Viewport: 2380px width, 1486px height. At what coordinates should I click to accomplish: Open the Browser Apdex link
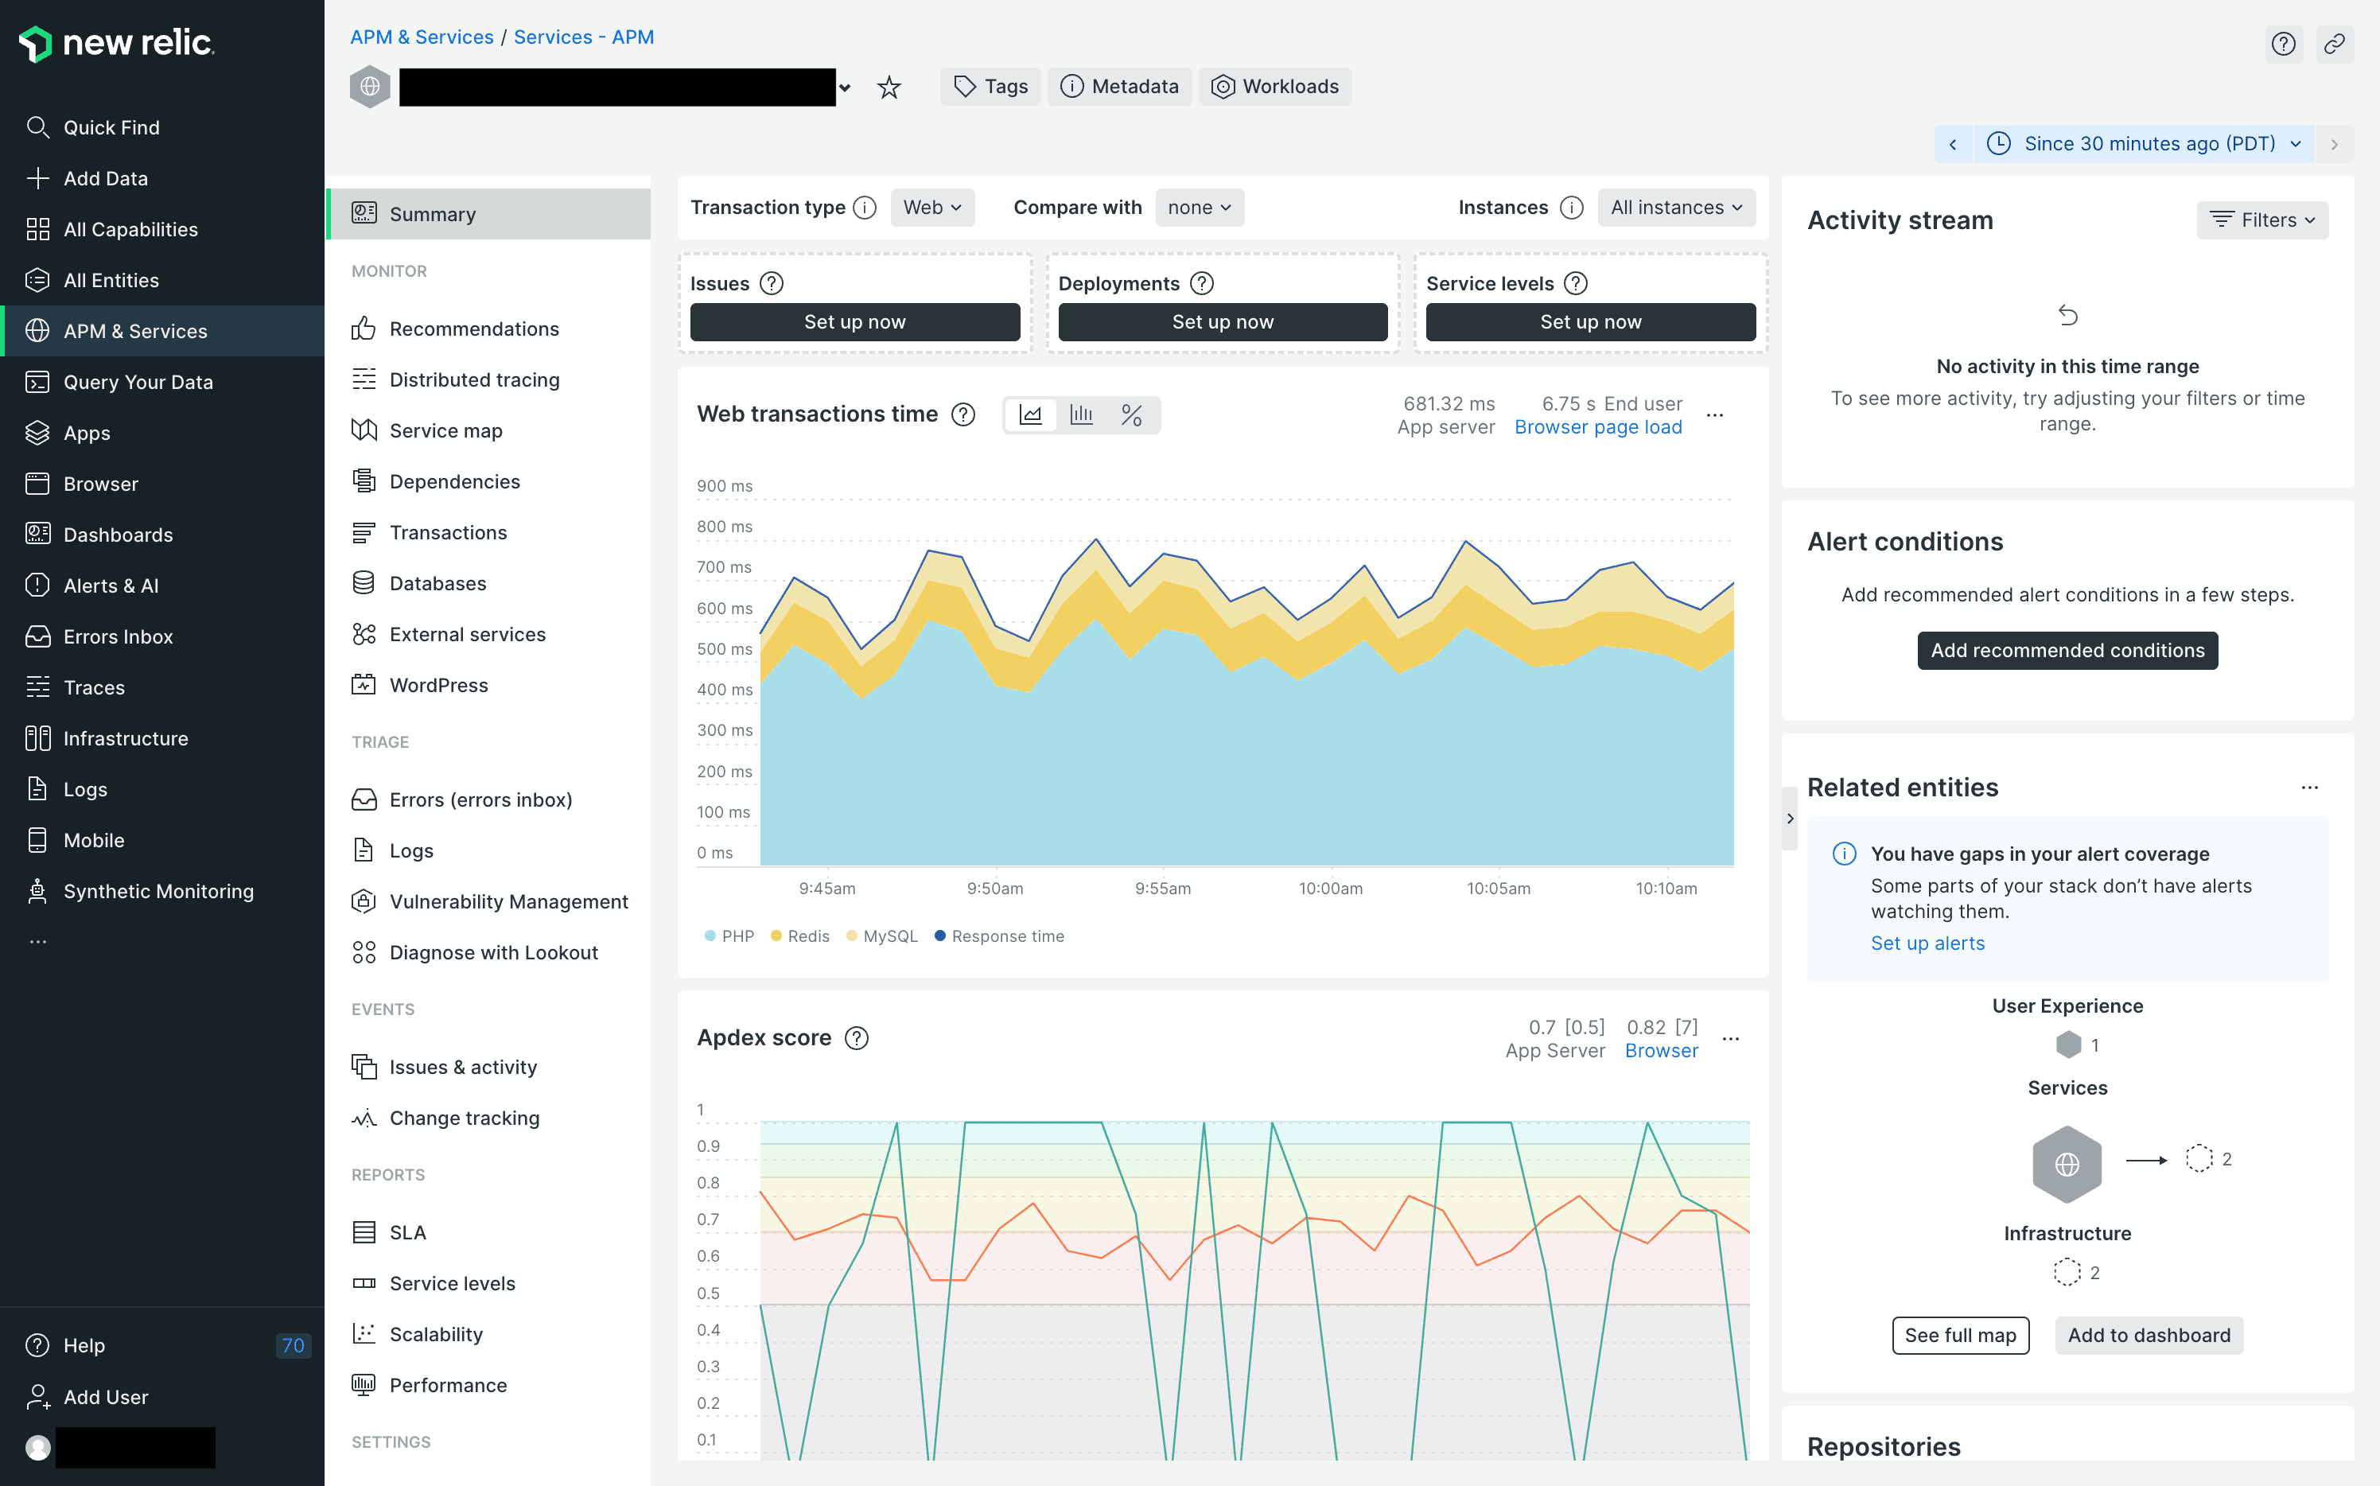pyautogui.click(x=1661, y=1052)
